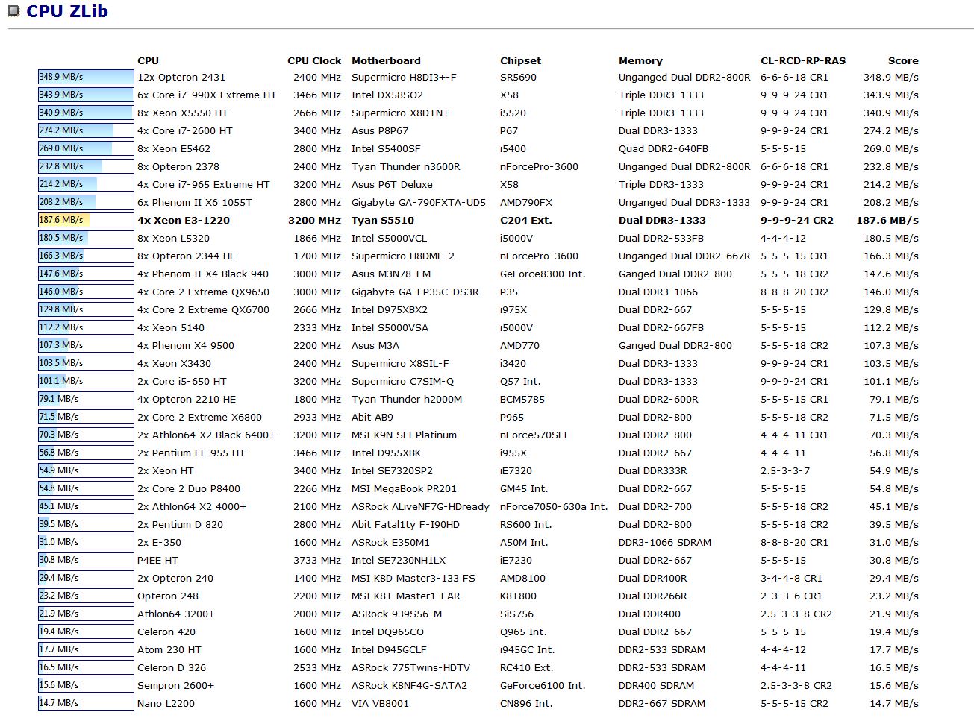Click ASRock ALiveNF7G-HDready motherboard cell
The image size is (974, 718).
(420, 506)
